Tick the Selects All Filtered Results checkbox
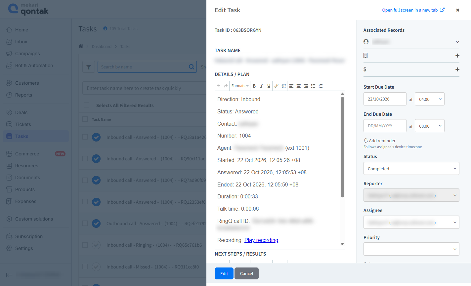The width and height of the screenshot is (471, 286). [87, 105]
